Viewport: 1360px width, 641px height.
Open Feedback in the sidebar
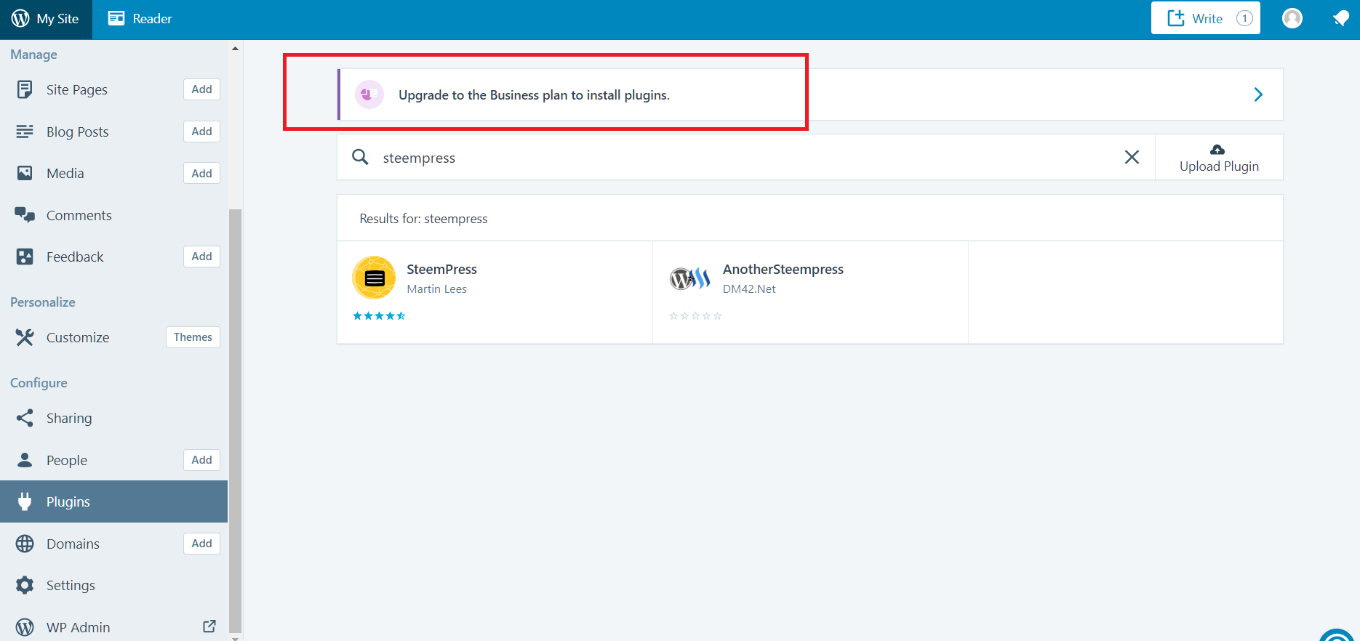[75, 257]
